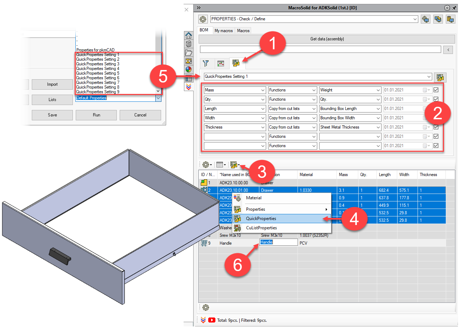This screenshot has height=330, width=464.
Task: Click the apply icon beside QuickProperites Setting combo
Action: (x=440, y=77)
